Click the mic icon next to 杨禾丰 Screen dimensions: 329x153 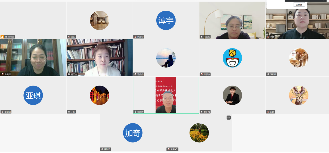69,74
